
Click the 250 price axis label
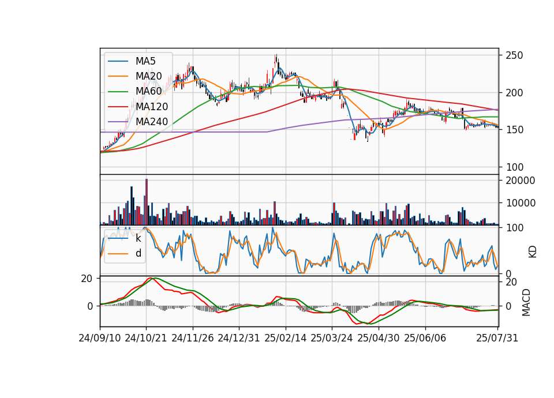(x=514, y=55)
